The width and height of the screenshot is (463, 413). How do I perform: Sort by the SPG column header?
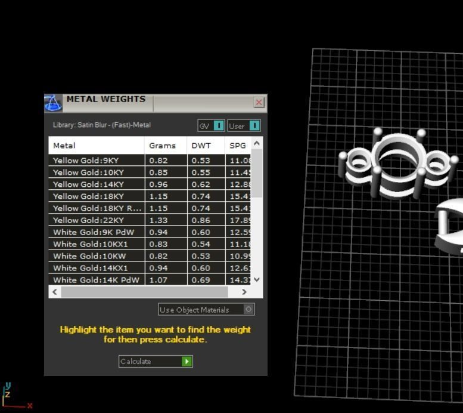click(238, 146)
